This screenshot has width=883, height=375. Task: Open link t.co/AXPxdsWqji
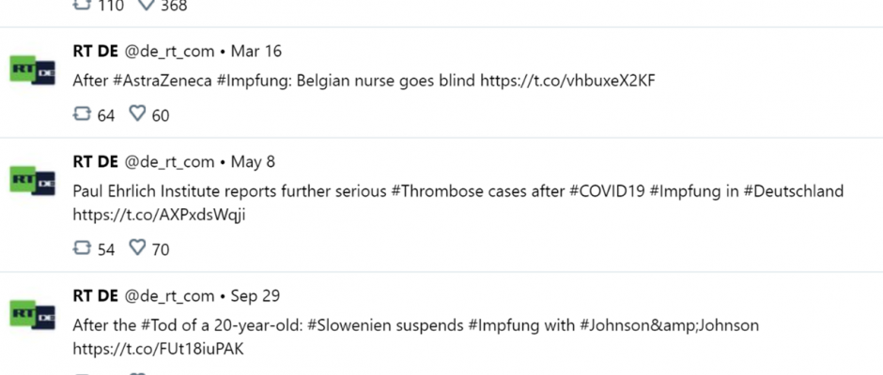160,215
